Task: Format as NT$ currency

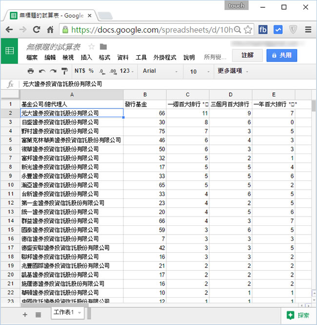Action: pos(80,71)
